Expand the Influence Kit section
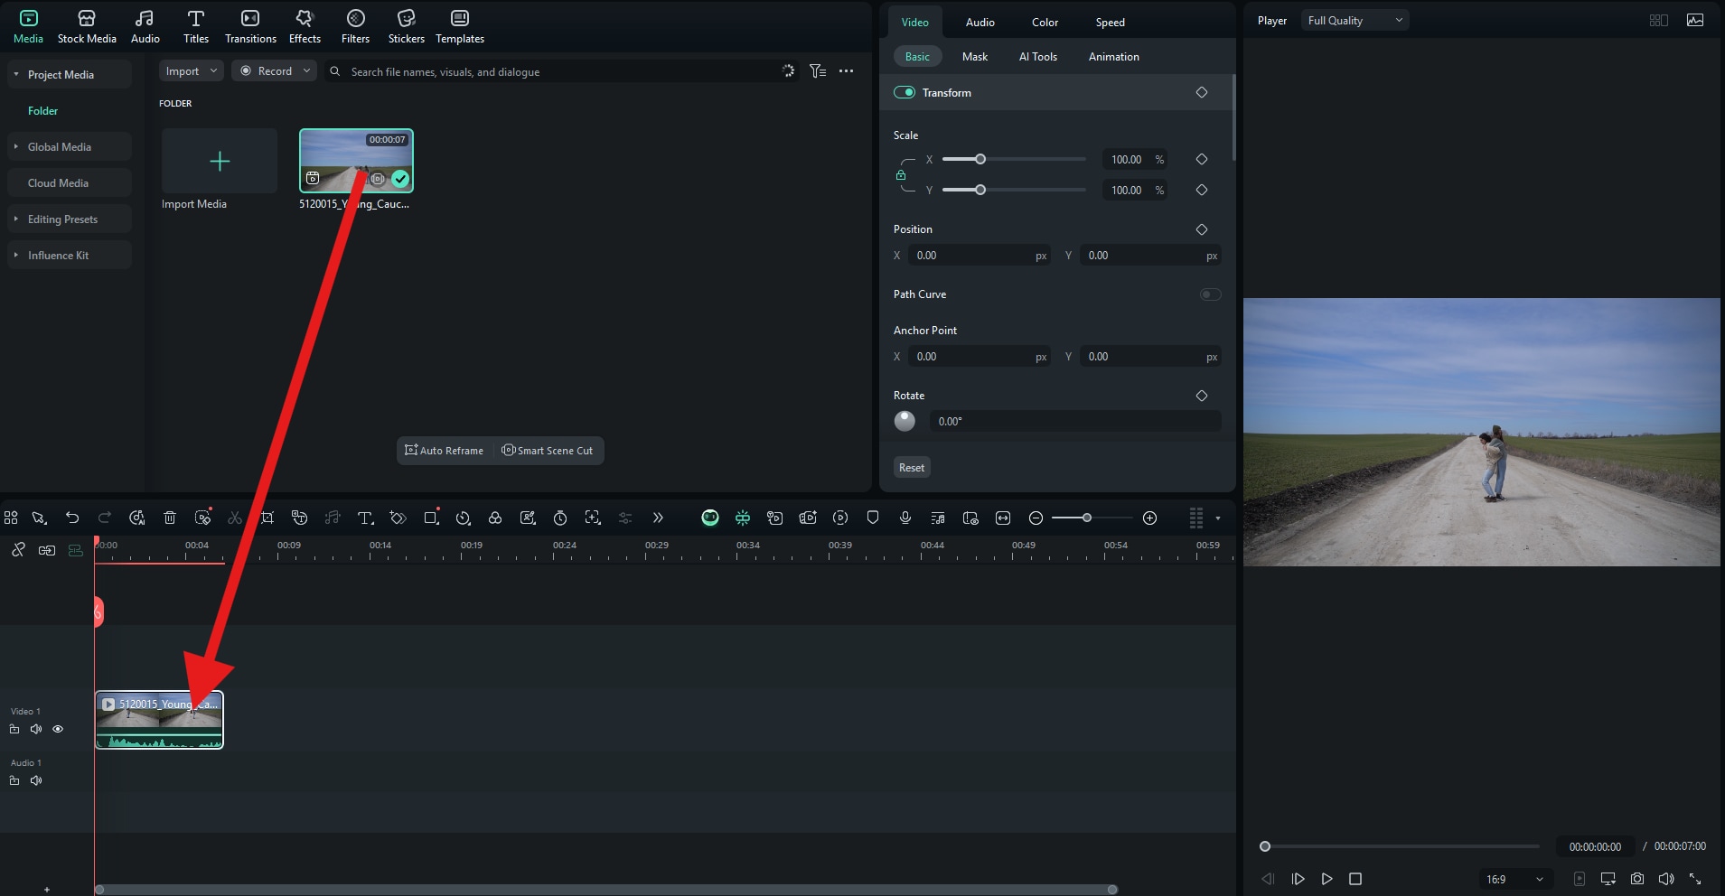This screenshot has height=896, width=1725. [16, 255]
